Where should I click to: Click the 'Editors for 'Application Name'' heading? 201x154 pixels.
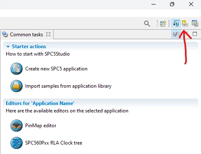pos(40,103)
